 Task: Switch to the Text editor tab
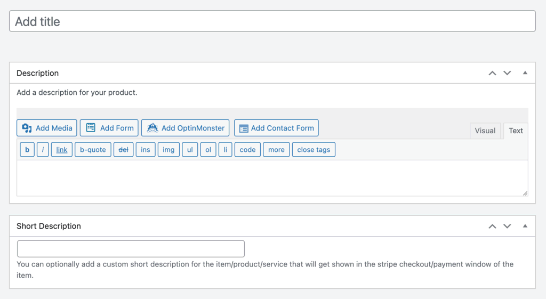pyautogui.click(x=516, y=131)
